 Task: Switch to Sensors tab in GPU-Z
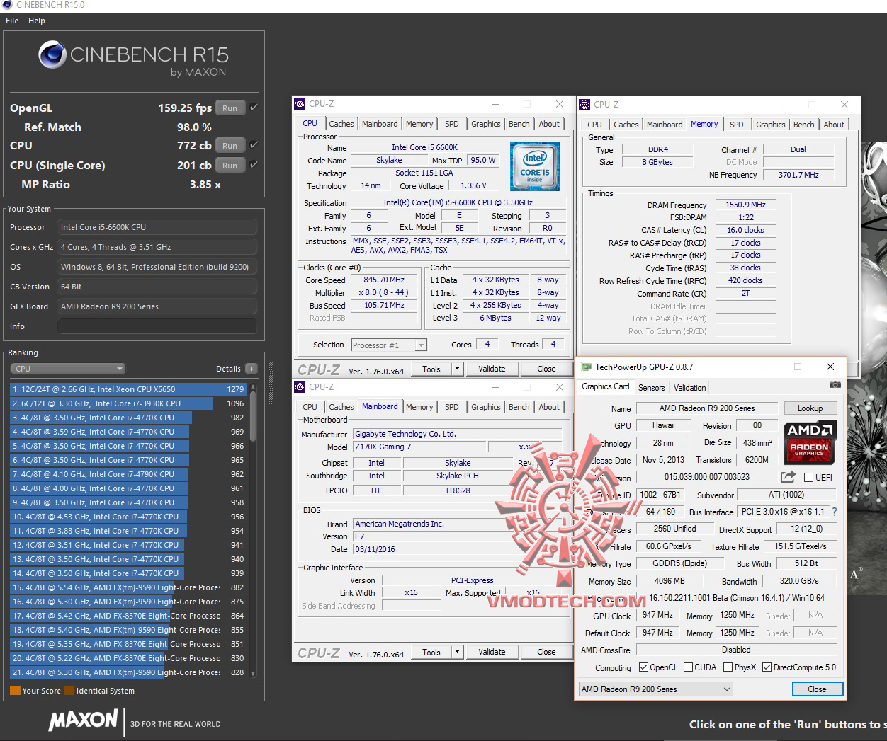click(651, 388)
